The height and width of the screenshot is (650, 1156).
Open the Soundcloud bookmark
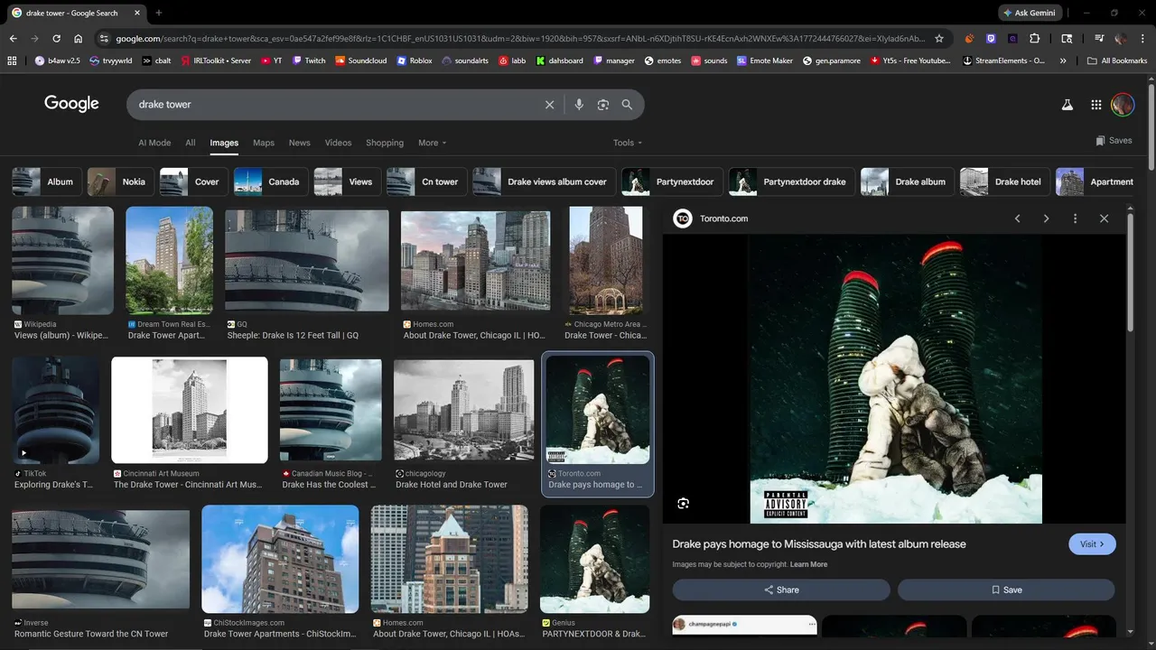tap(360, 60)
